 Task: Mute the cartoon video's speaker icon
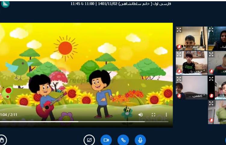(x=140, y=115)
